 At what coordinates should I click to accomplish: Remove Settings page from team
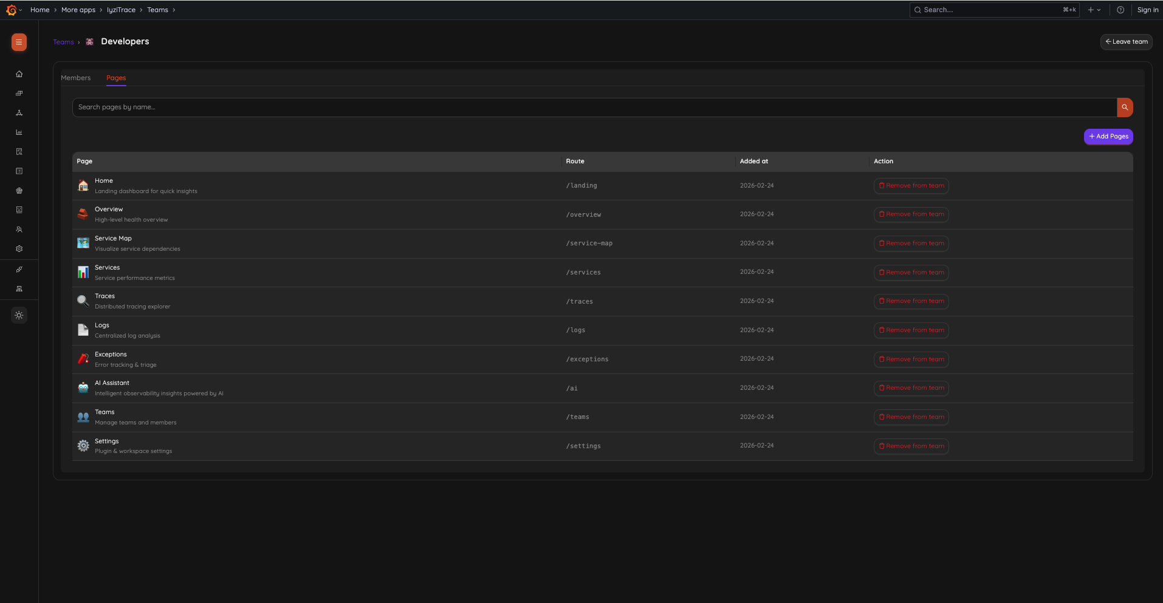(x=911, y=446)
